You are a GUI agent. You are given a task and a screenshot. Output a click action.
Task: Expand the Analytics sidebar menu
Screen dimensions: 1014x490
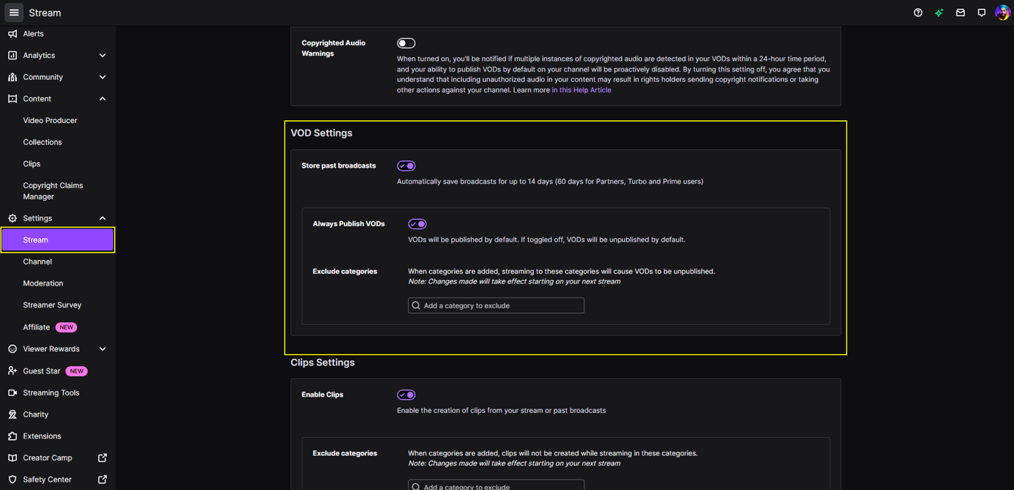point(102,55)
